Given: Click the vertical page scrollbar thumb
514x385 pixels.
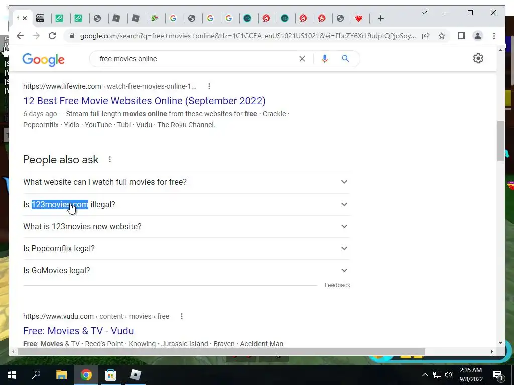Looking at the screenshot, I should tap(500, 141).
